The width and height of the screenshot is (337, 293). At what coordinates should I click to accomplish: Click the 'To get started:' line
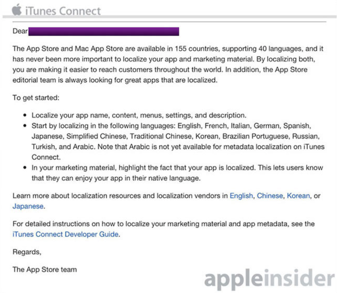pyautogui.click(x=36, y=98)
